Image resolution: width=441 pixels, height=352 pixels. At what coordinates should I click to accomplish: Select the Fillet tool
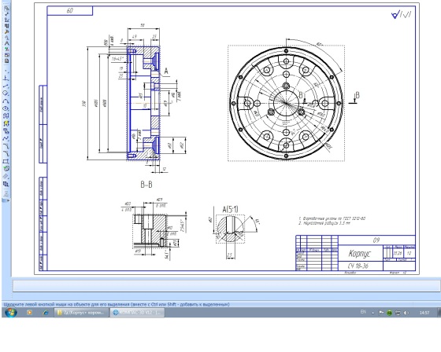[6, 154]
